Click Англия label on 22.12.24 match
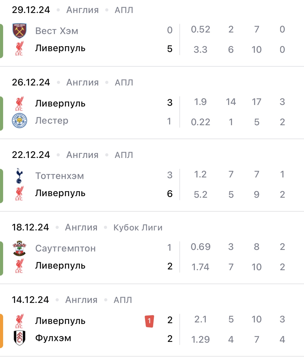The width and height of the screenshot is (304, 358). pyautogui.click(x=82, y=155)
